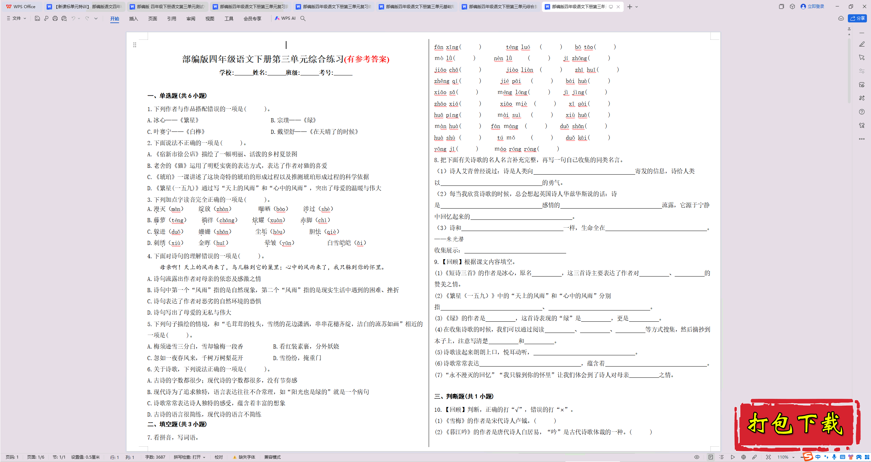Expand the 文件 menu dropdown
The width and height of the screenshot is (871, 462).
tap(16, 18)
